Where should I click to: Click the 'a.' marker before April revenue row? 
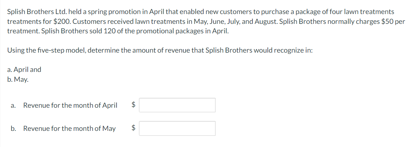pos(13,106)
